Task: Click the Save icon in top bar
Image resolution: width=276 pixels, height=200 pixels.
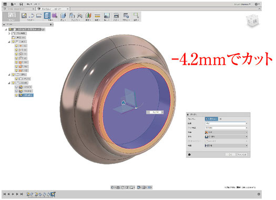Action: [21, 4]
